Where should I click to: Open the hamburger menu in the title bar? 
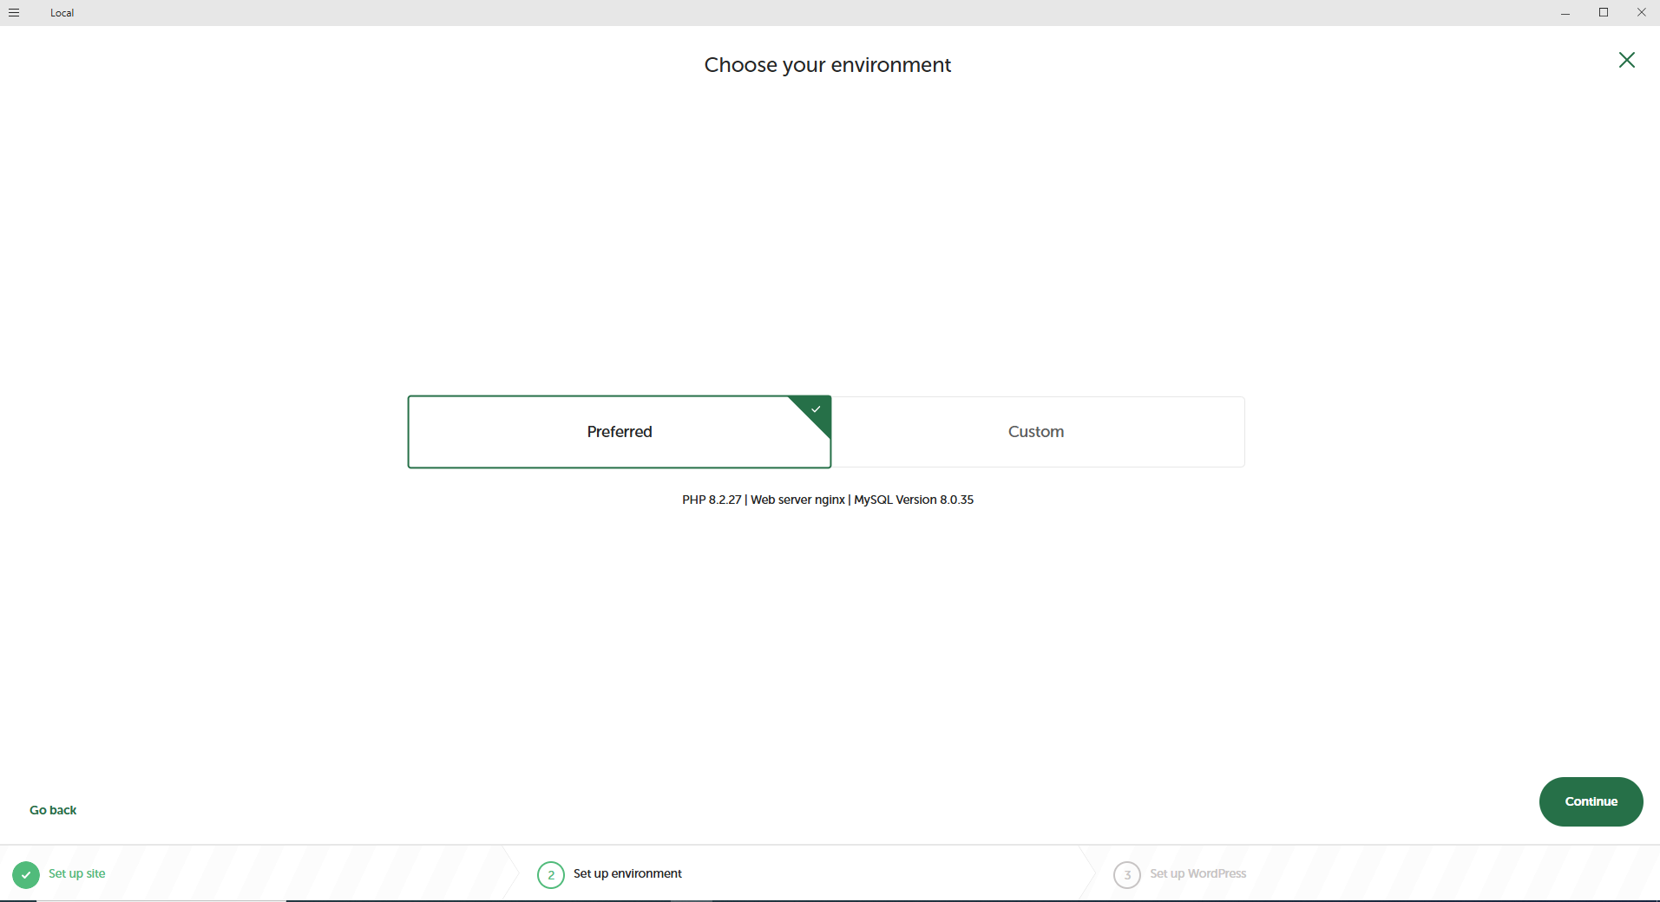pyautogui.click(x=14, y=12)
